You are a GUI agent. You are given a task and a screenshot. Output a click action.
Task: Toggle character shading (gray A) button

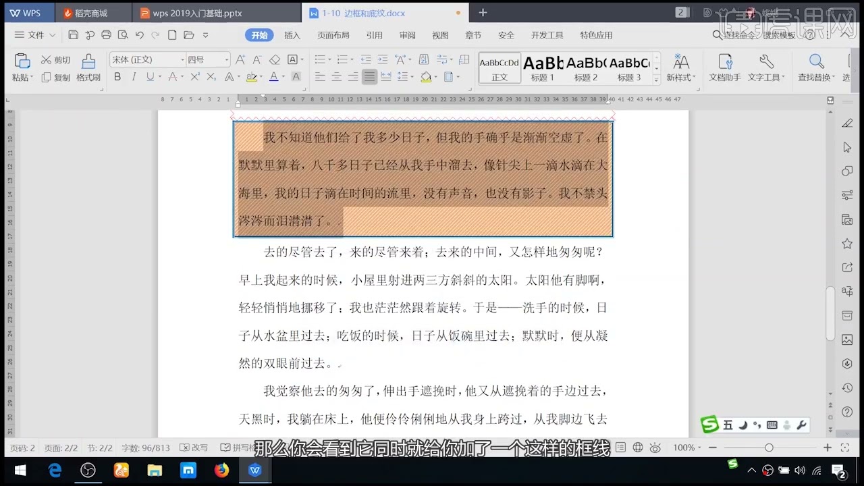tap(296, 77)
